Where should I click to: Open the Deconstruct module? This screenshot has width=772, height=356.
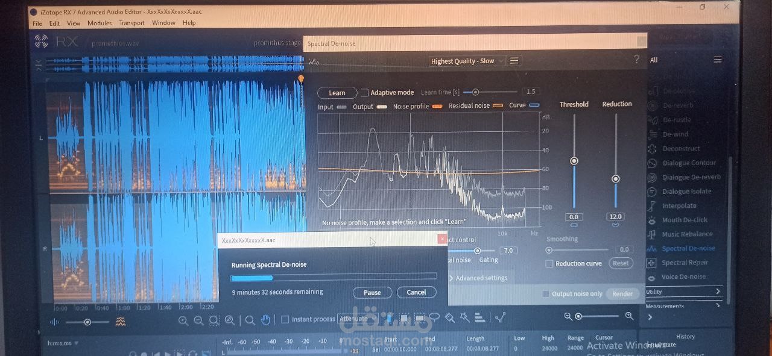click(x=681, y=149)
